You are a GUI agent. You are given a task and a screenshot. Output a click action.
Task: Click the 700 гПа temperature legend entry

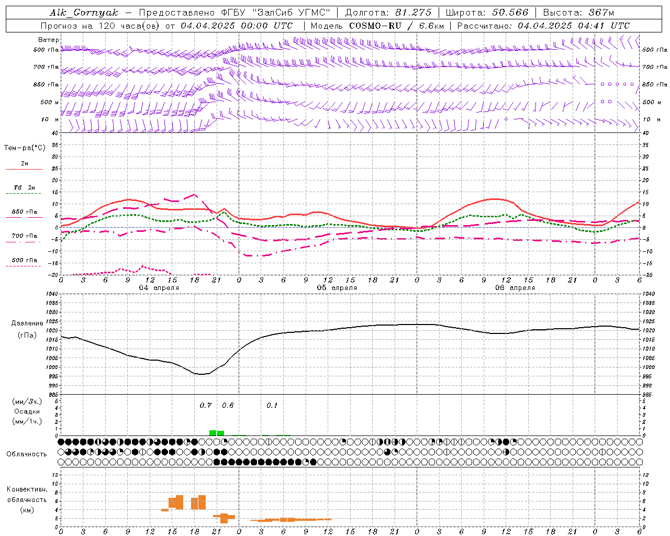click(x=24, y=238)
